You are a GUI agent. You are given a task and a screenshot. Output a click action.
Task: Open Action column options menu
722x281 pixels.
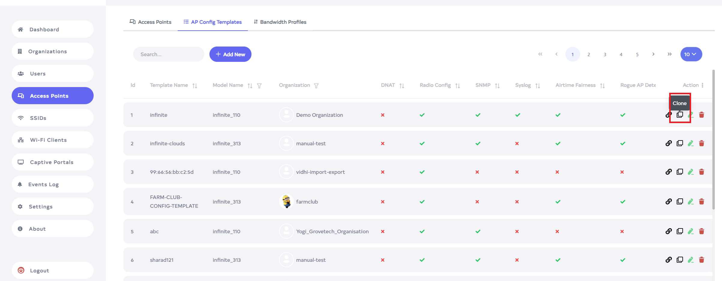coord(702,85)
